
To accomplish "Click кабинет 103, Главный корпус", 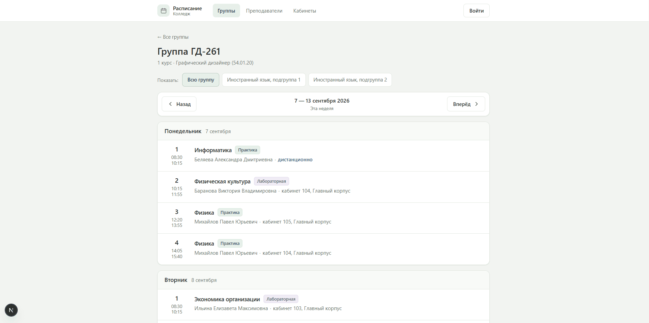I will (307, 308).
